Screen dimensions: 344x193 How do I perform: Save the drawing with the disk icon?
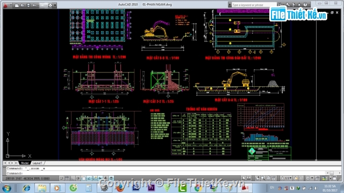(x=28, y=5)
